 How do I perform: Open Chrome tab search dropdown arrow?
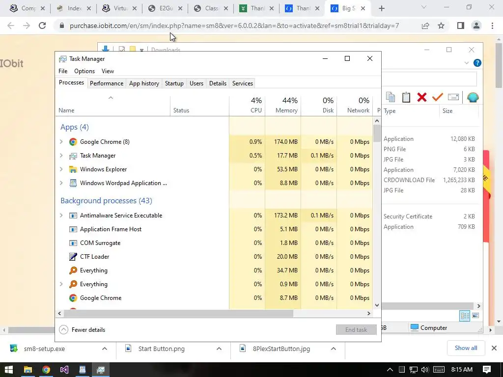click(x=424, y=7)
